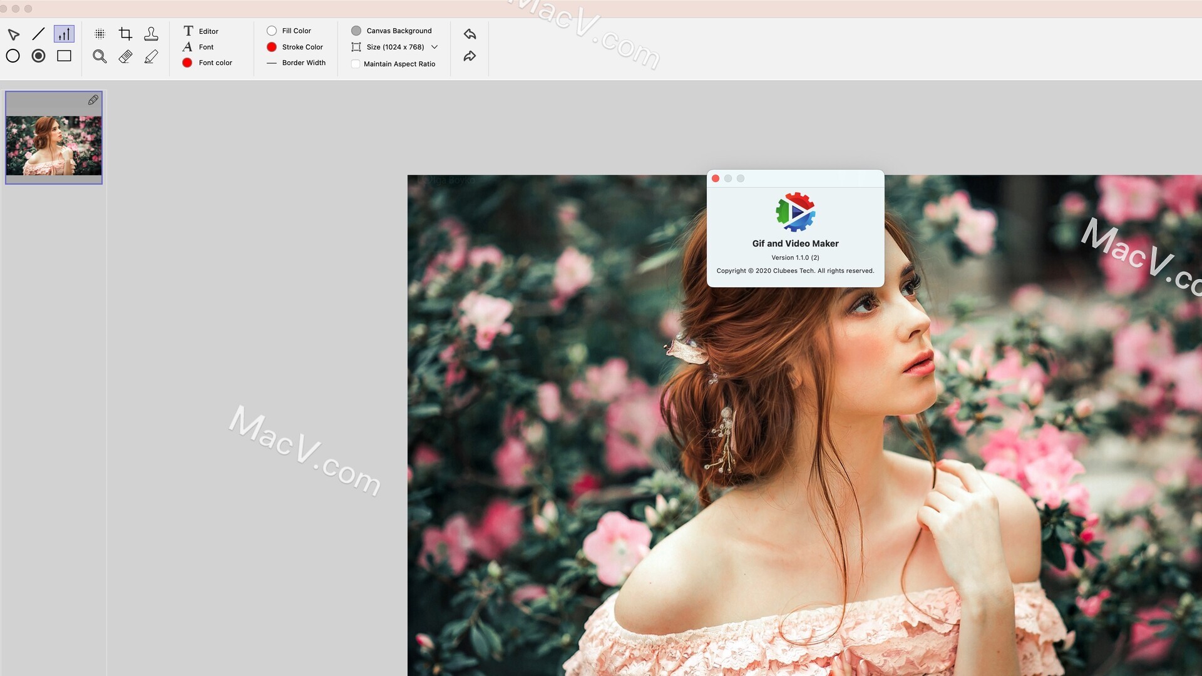Image resolution: width=1202 pixels, height=676 pixels.
Task: Click the slide thumbnail in panel
Action: click(54, 136)
